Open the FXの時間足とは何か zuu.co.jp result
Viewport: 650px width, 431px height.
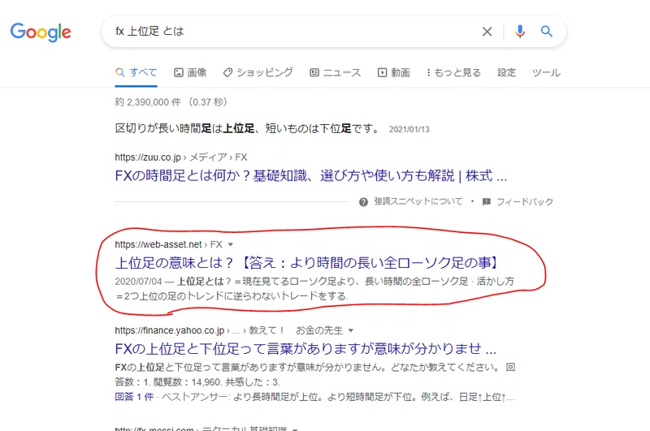[311, 176]
